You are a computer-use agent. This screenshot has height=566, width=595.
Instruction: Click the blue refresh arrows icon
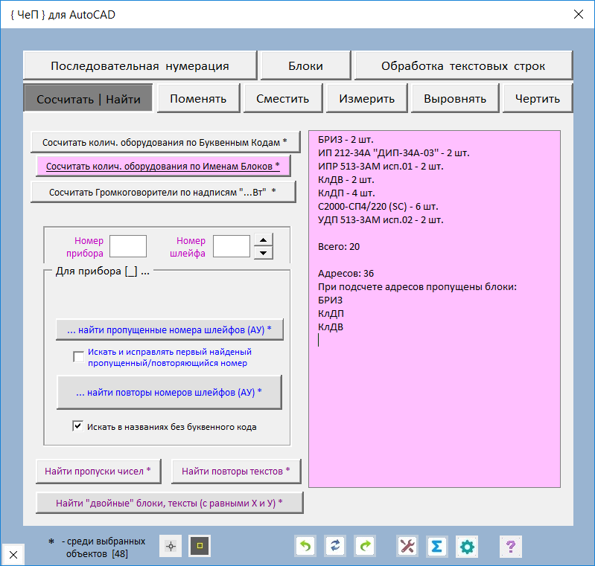335,547
